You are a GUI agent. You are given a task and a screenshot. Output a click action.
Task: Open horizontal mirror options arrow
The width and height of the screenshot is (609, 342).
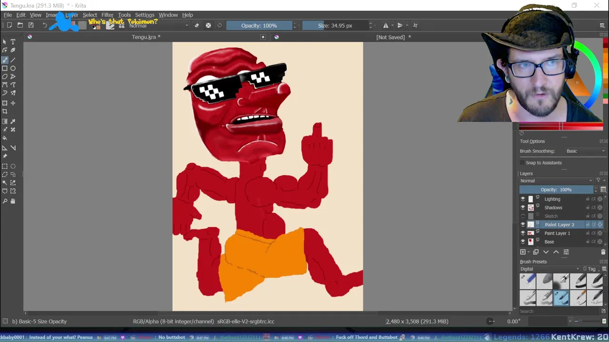(x=392, y=26)
